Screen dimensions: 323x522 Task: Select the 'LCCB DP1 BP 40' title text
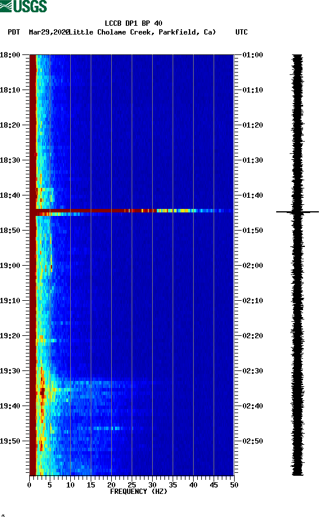point(133,23)
